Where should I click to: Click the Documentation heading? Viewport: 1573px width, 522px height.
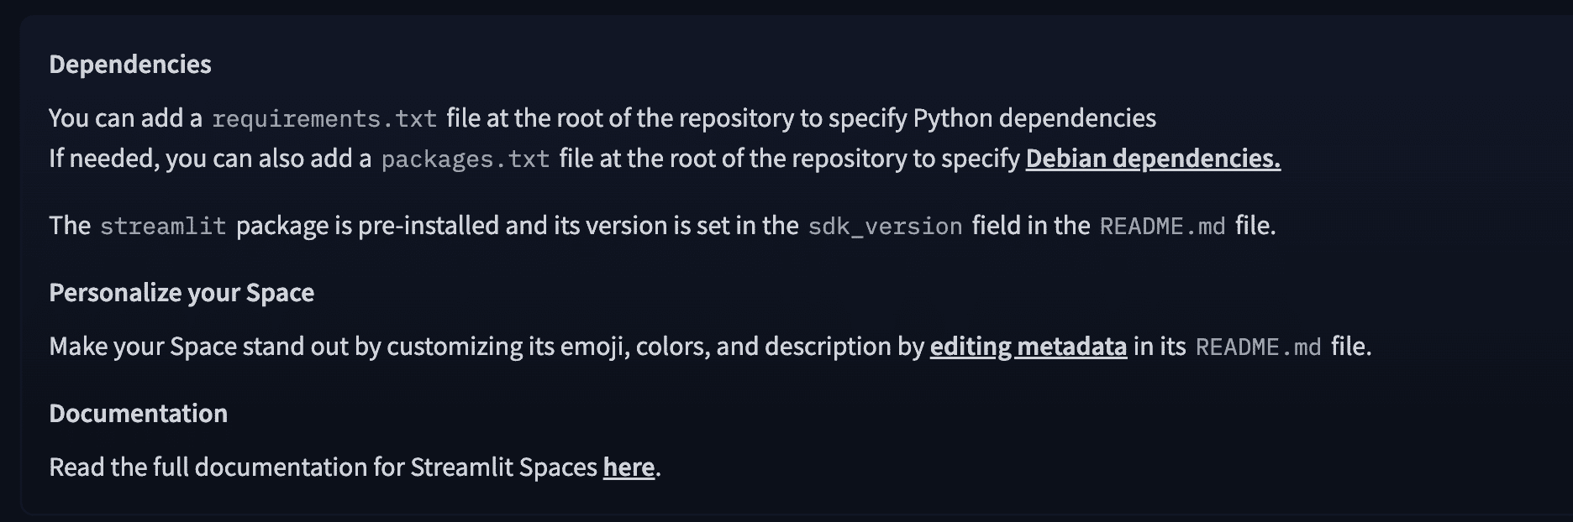click(x=138, y=414)
